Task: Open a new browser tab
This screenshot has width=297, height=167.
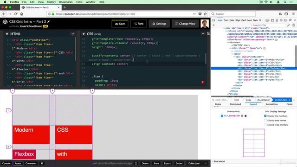Action: coord(65,7)
